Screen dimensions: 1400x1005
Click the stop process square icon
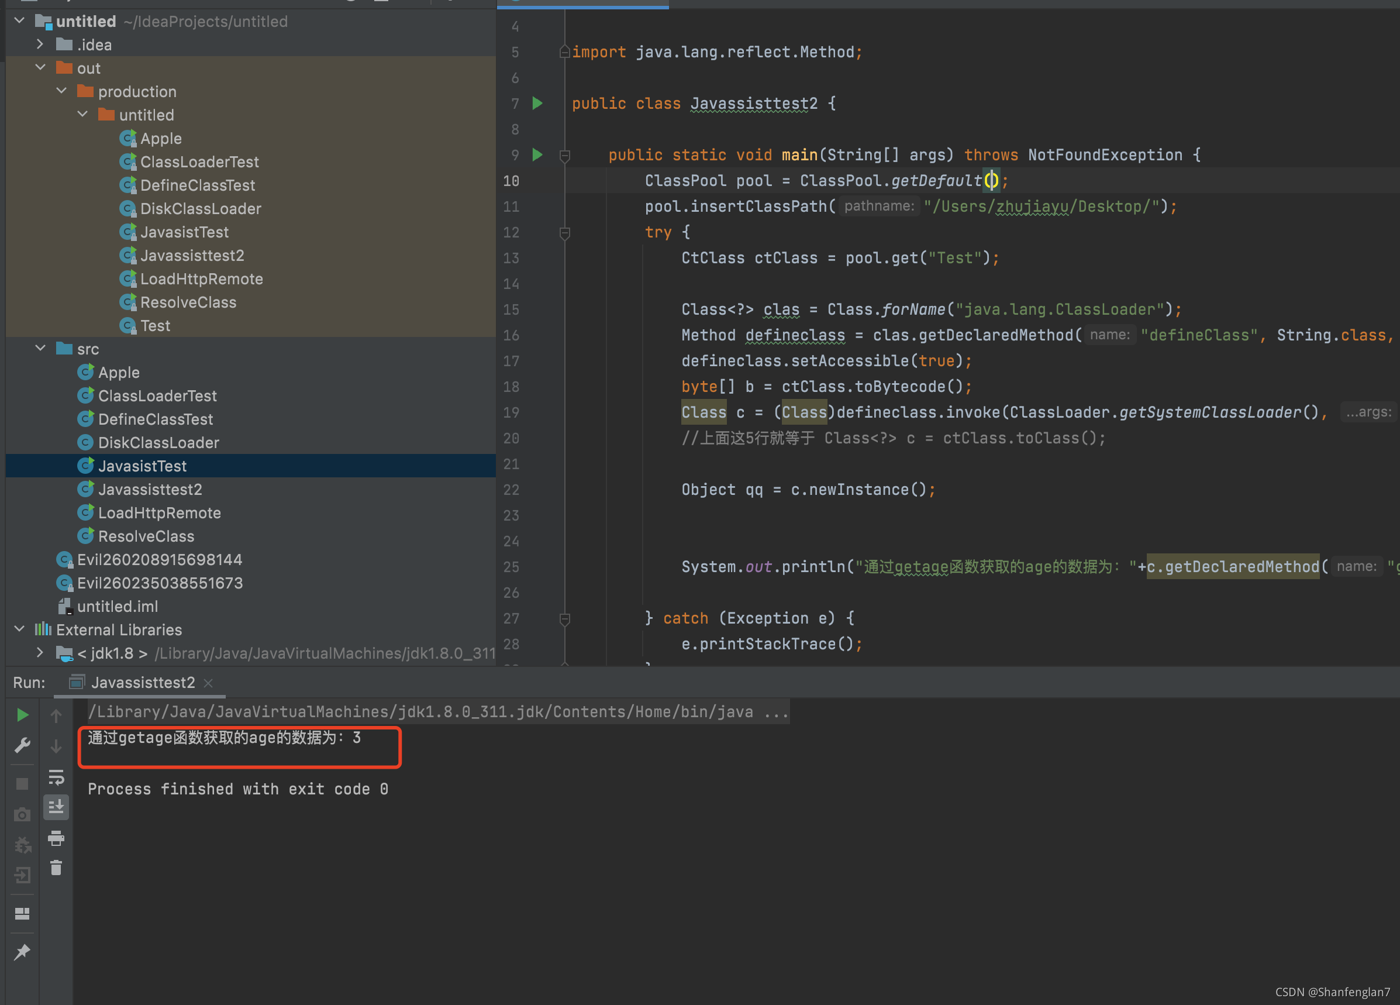22,784
